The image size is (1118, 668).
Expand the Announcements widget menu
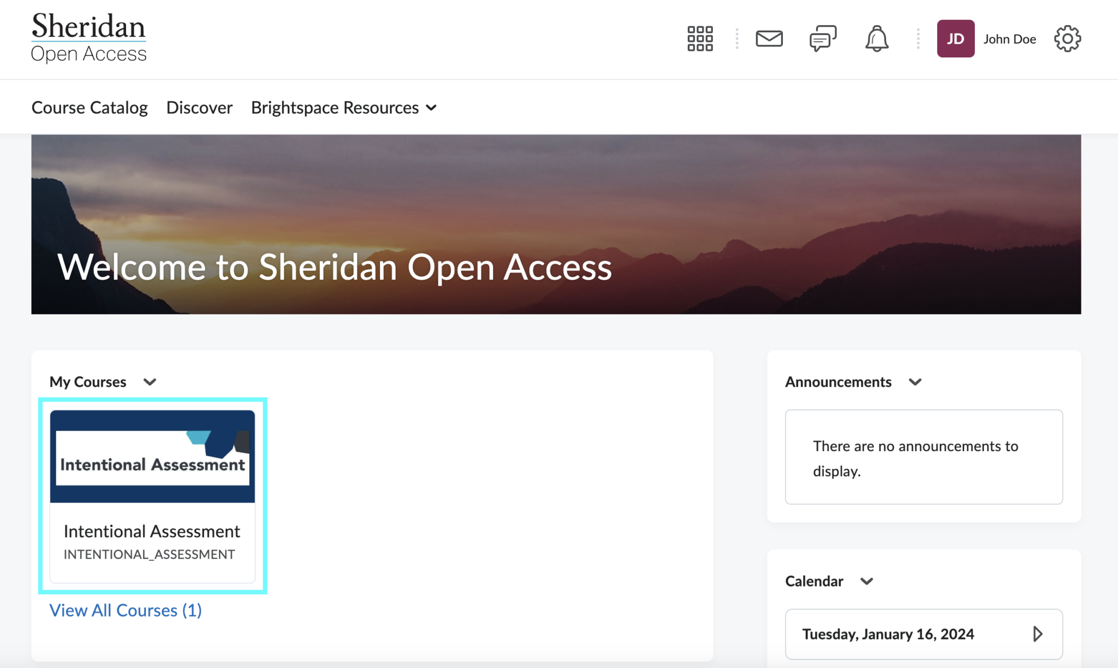pyautogui.click(x=915, y=382)
